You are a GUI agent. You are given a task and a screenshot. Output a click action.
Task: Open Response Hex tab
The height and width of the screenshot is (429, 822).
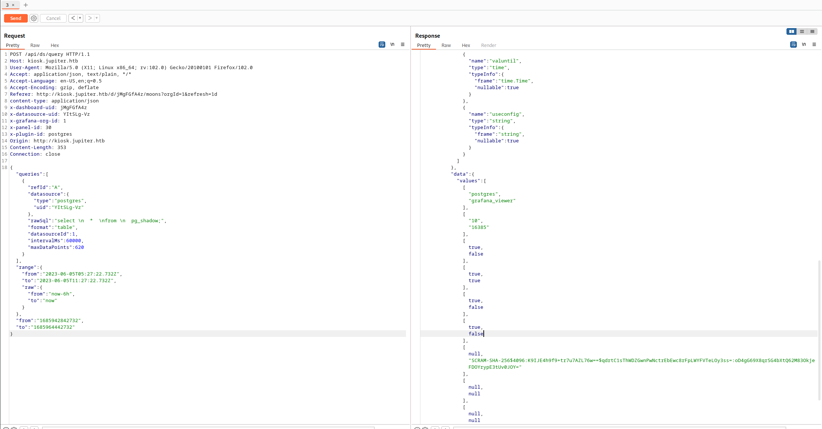click(466, 45)
